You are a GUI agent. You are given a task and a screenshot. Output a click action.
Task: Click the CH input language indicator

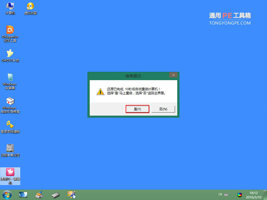click(220, 195)
